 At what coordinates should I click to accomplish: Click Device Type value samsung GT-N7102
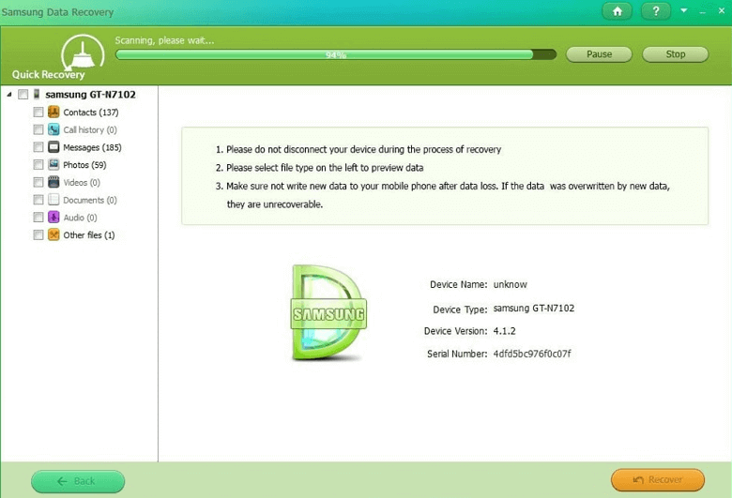tap(534, 308)
